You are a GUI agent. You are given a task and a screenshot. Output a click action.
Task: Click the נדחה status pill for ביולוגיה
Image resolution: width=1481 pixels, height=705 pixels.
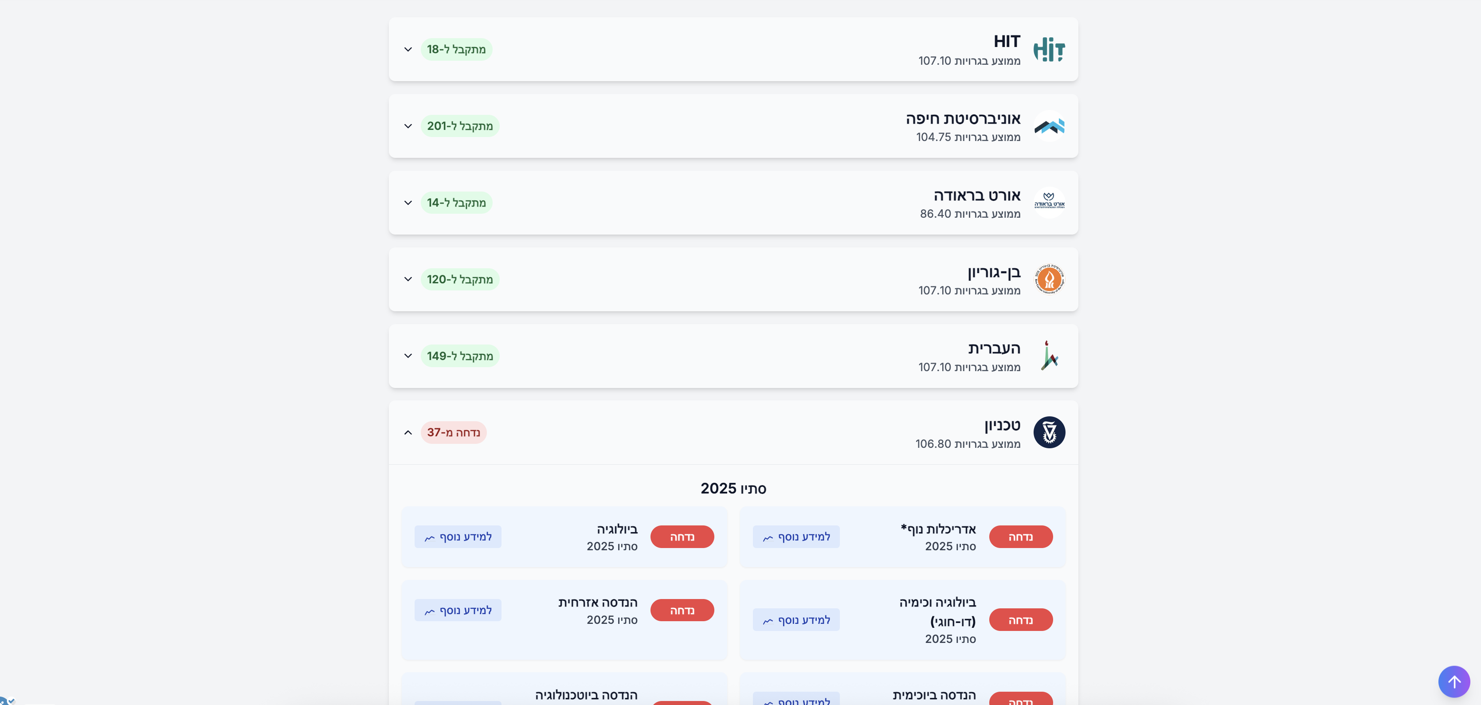pos(682,537)
